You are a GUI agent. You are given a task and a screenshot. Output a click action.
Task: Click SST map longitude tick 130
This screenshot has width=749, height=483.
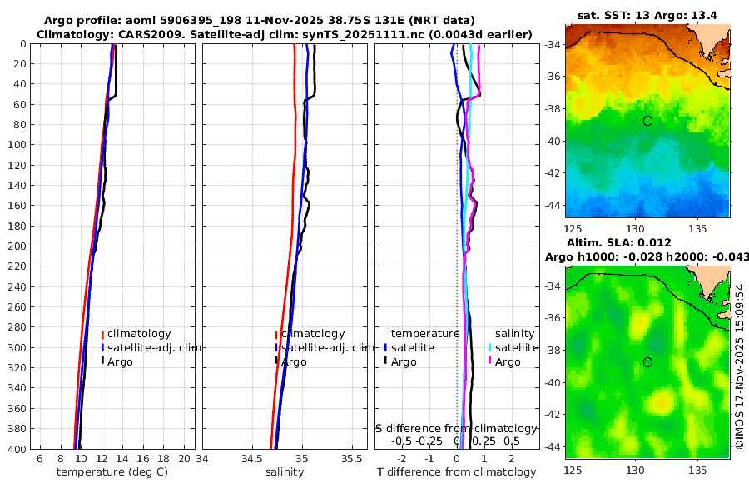[x=635, y=228]
